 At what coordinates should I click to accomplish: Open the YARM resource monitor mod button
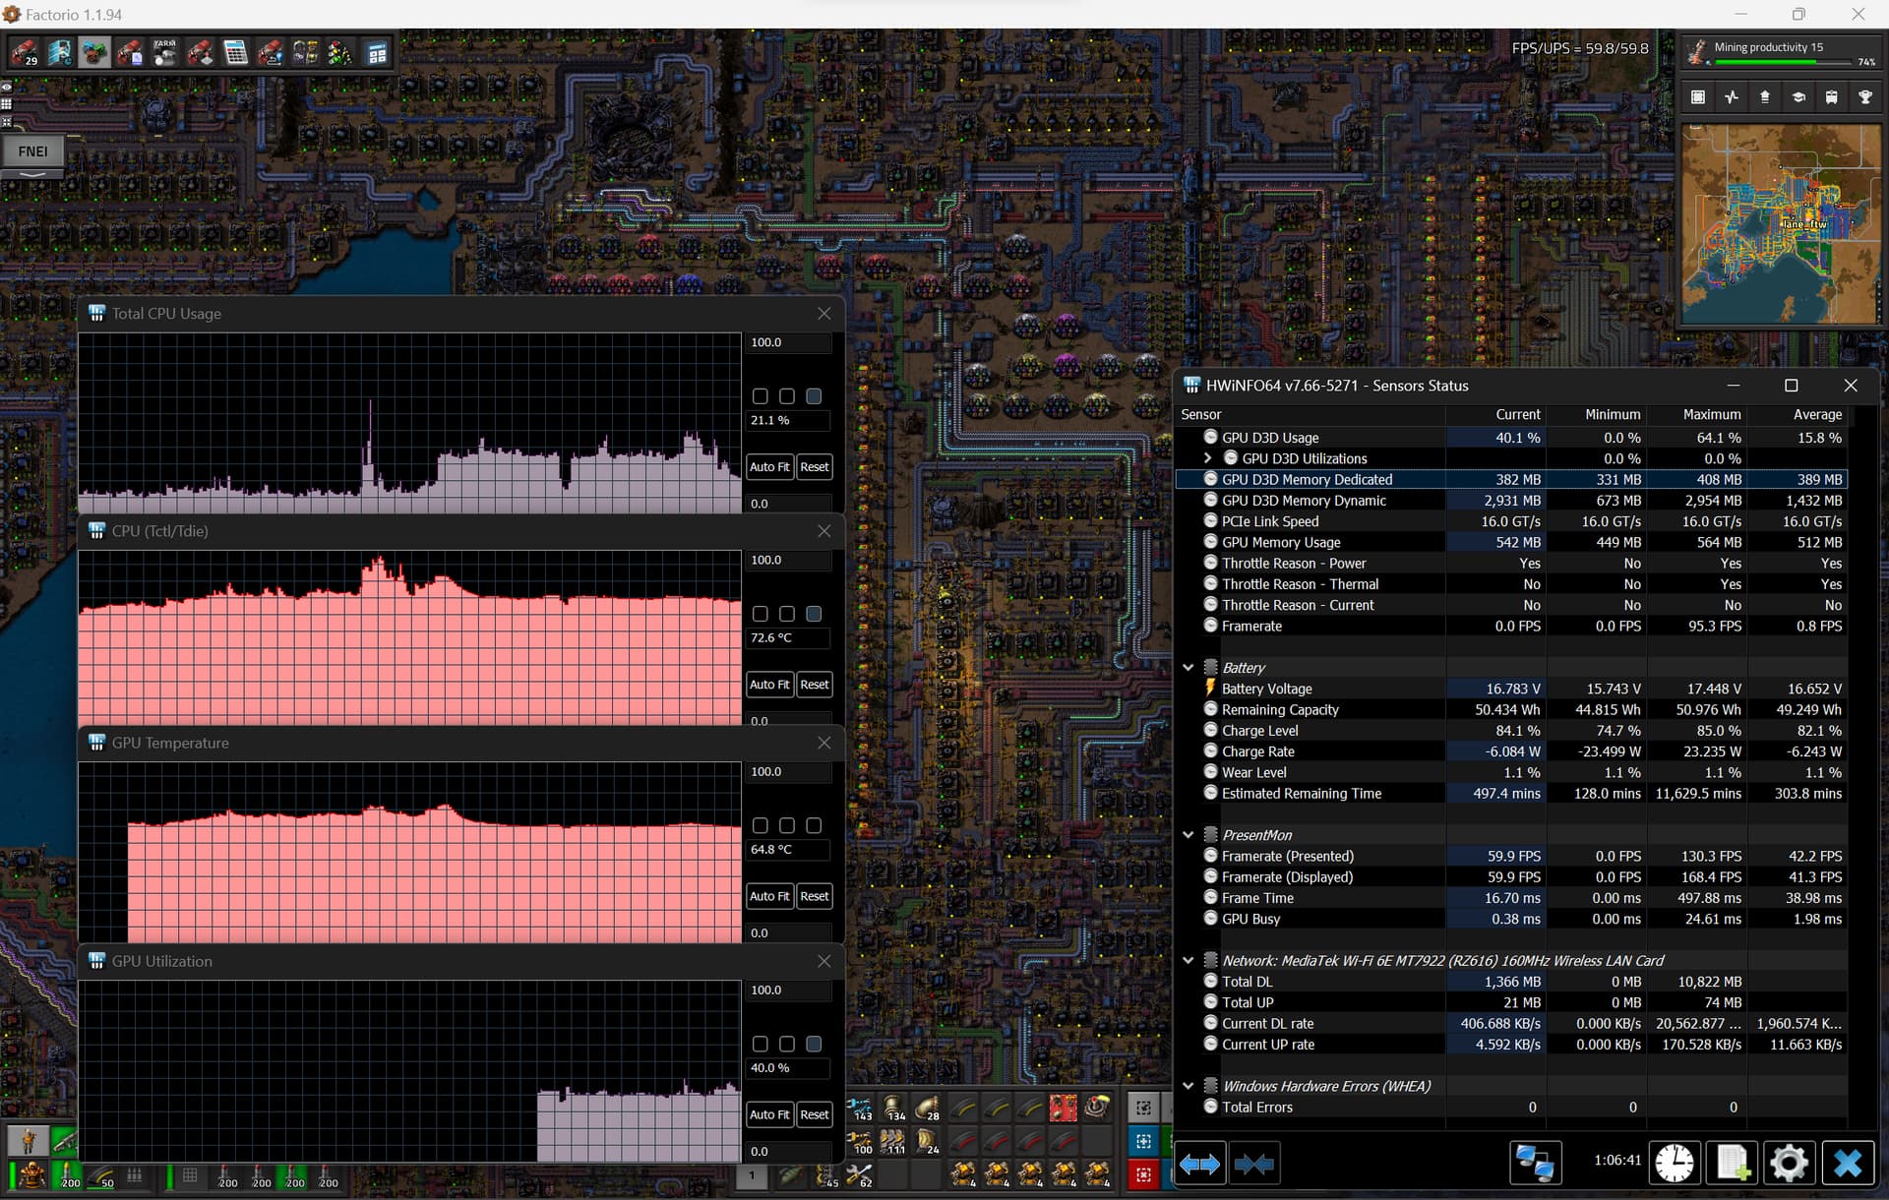[x=164, y=52]
